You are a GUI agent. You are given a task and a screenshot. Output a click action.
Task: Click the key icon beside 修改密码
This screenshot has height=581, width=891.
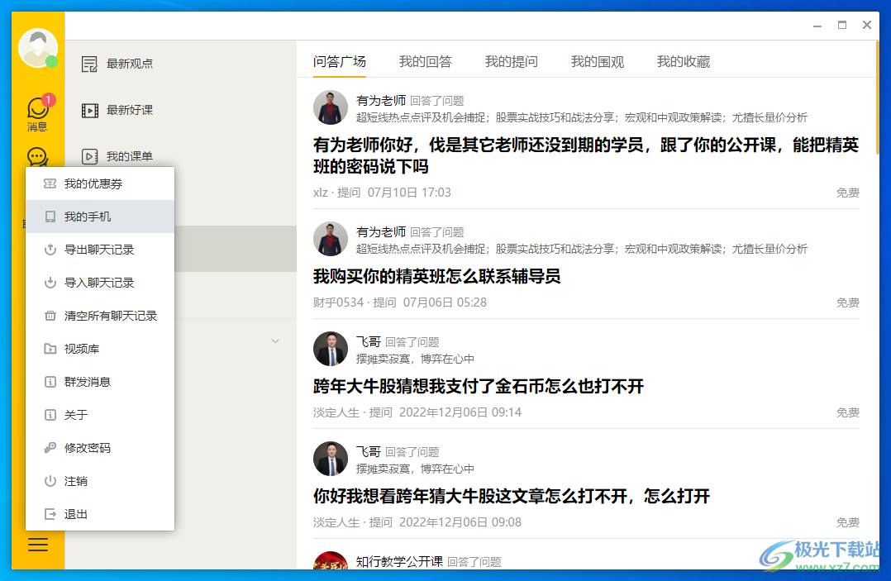(x=50, y=448)
